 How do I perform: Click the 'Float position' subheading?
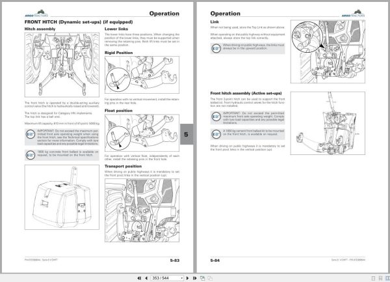(x=118, y=111)
